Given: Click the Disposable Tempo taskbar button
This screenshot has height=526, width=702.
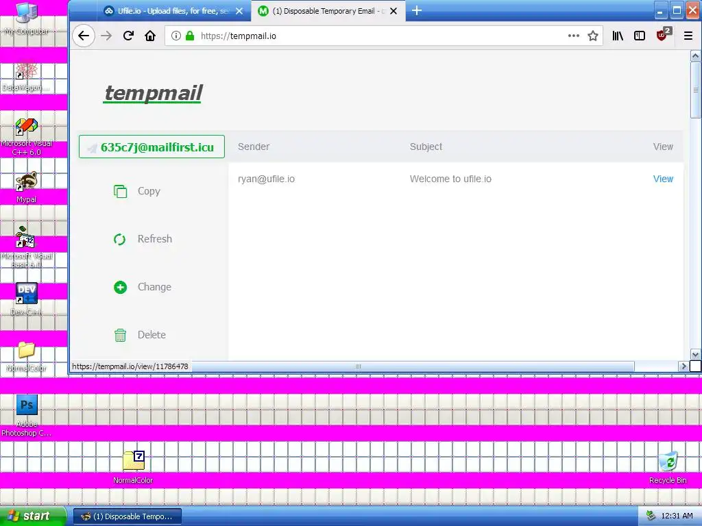Looking at the screenshot, I should pos(128,516).
